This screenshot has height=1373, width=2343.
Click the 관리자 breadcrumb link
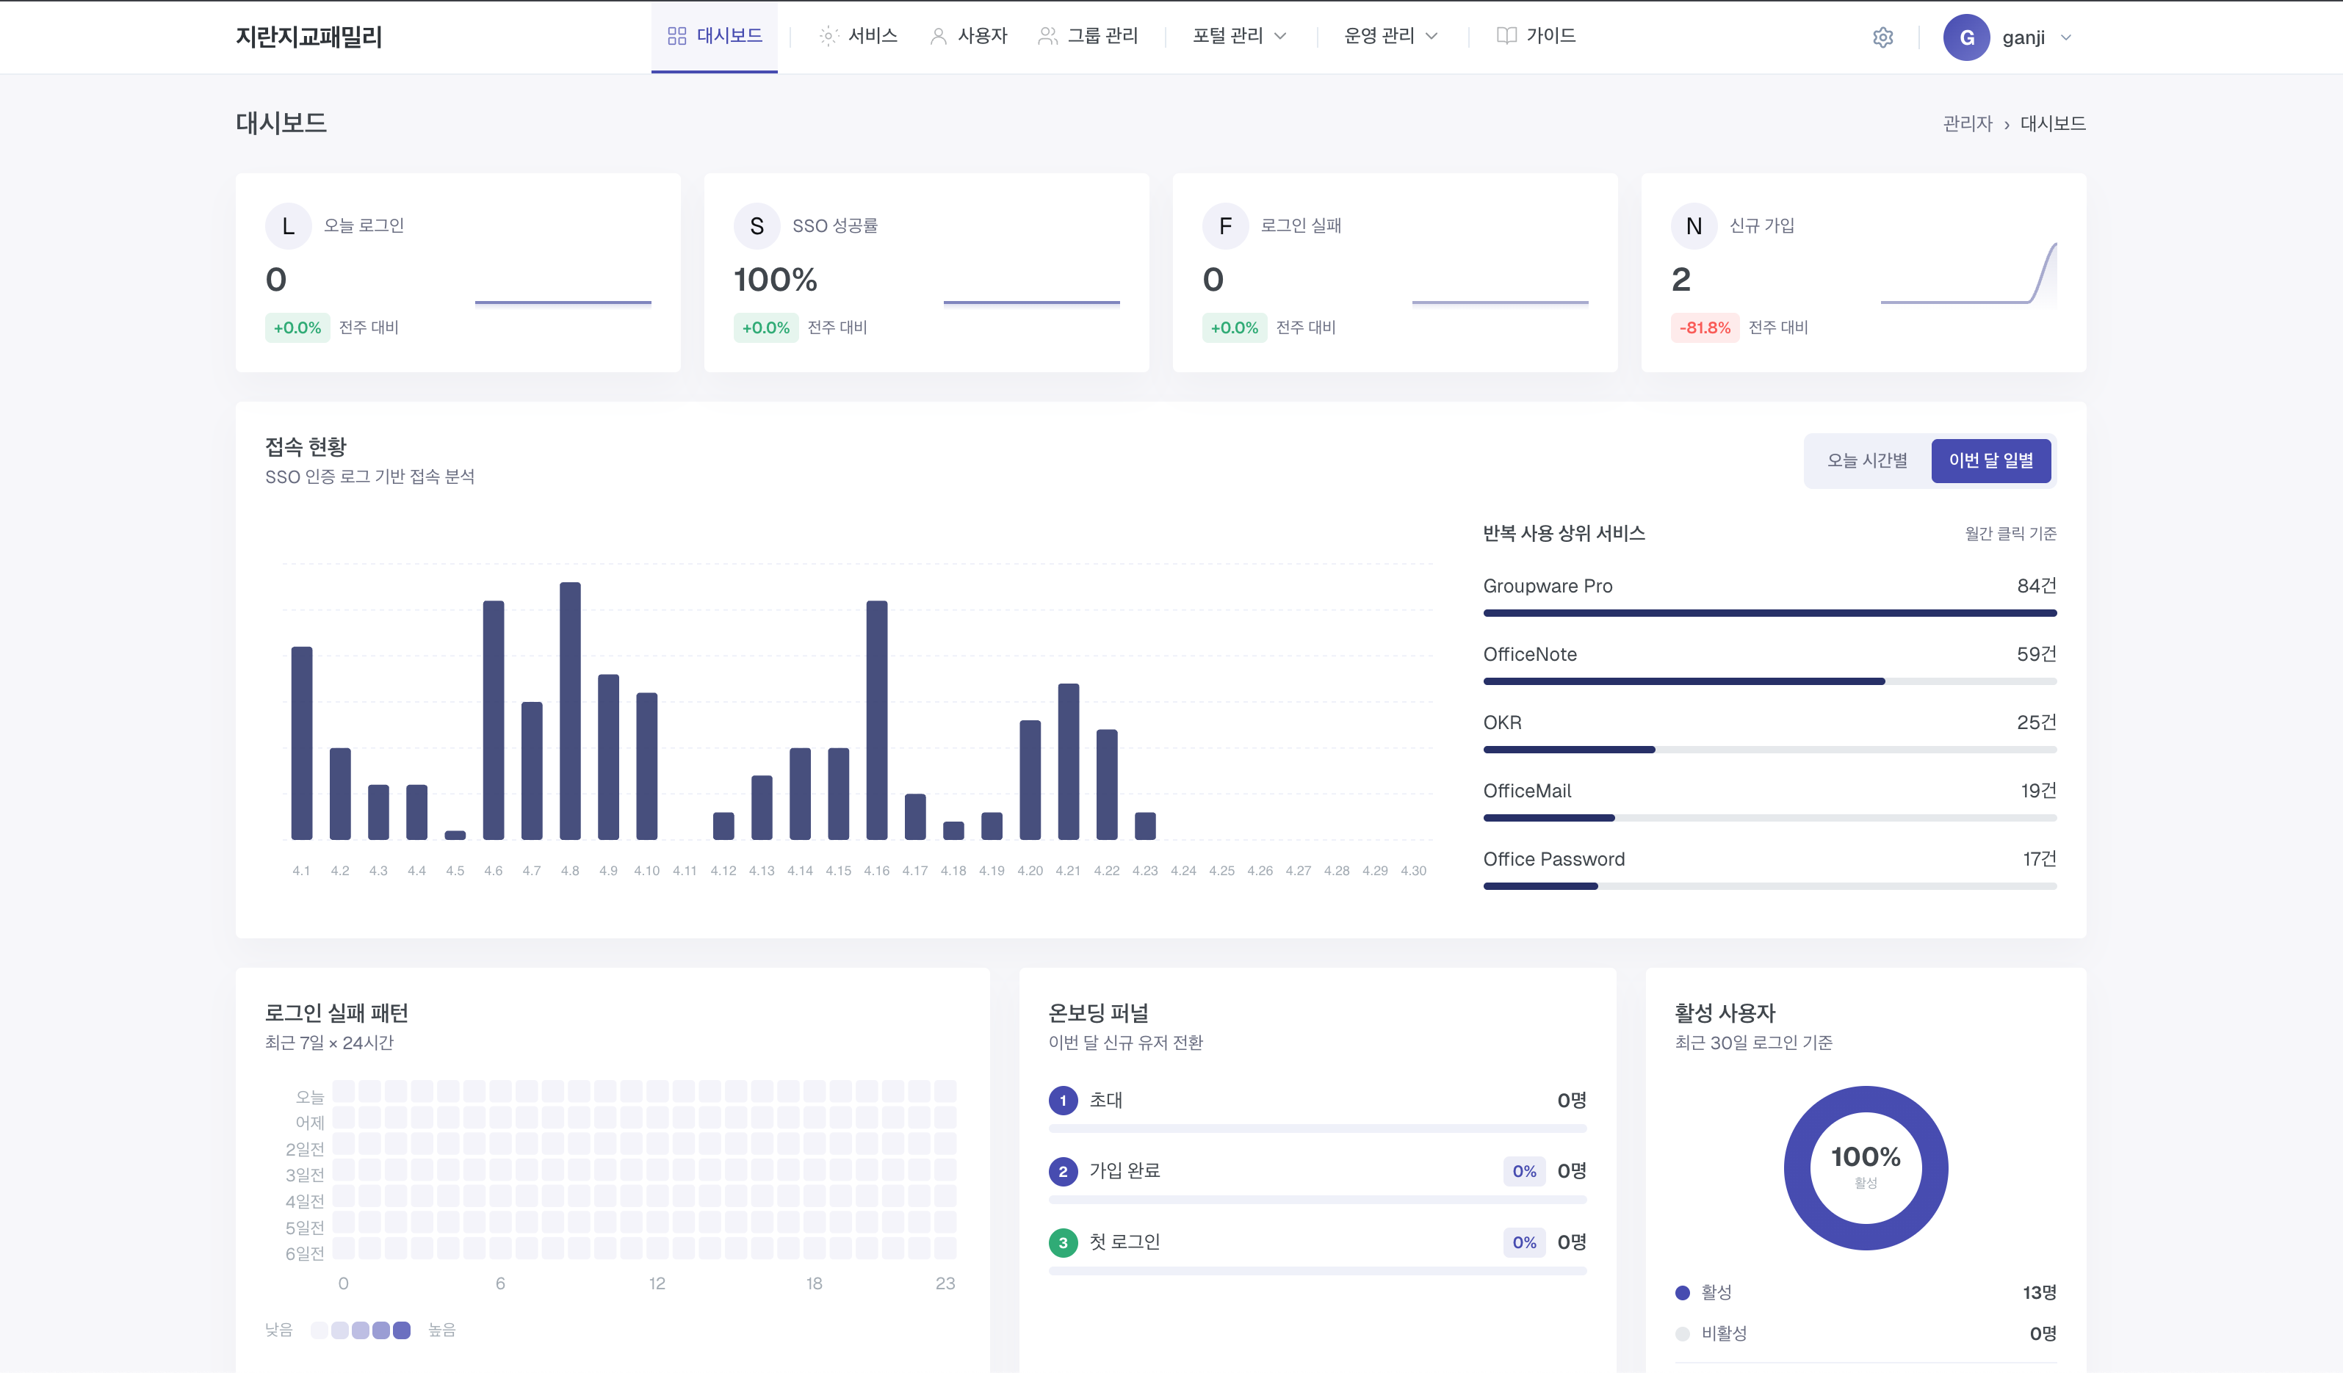tap(1968, 123)
